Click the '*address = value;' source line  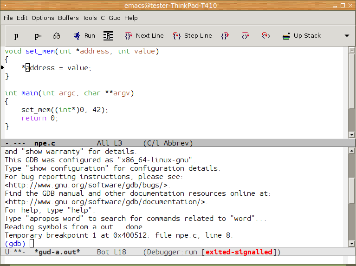(x=57, y=68)
